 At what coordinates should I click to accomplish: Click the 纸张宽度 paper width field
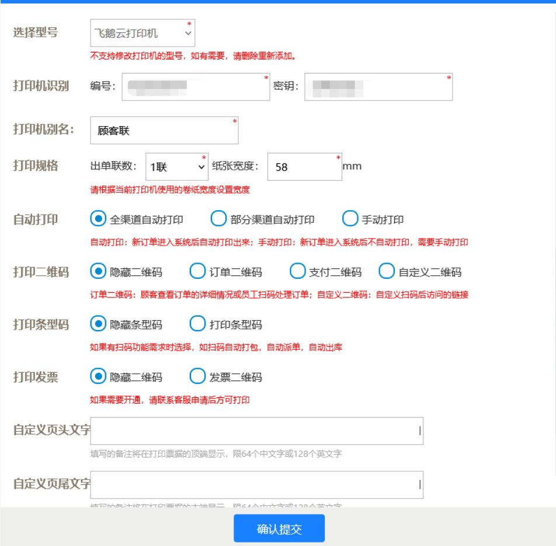[304, 167]
